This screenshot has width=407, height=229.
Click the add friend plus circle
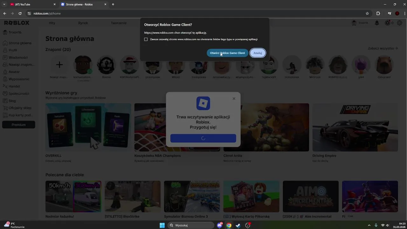coord(59,65)
